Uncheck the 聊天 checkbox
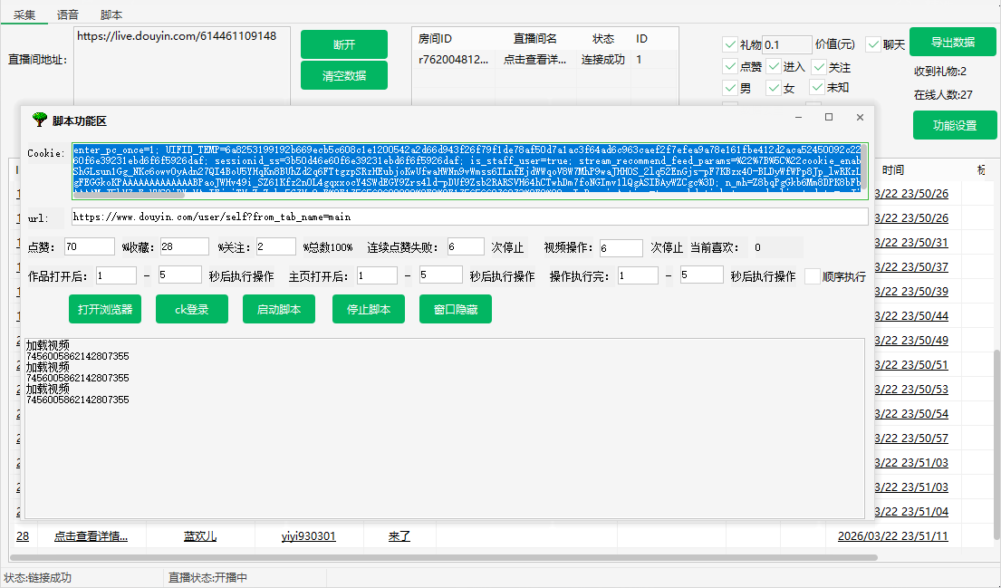This screenshot has width=1001, height=588. pyautogui.click(x=873, y=44)
